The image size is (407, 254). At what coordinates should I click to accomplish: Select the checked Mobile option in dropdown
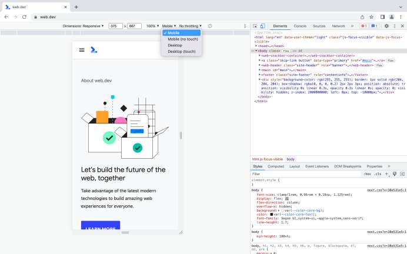point(181,33)
